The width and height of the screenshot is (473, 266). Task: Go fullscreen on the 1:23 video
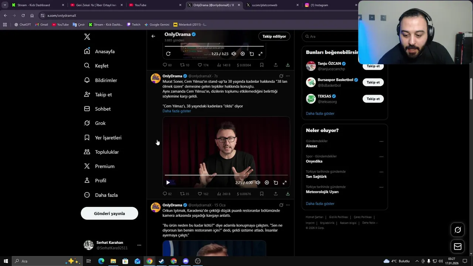[x=261, y=54]
